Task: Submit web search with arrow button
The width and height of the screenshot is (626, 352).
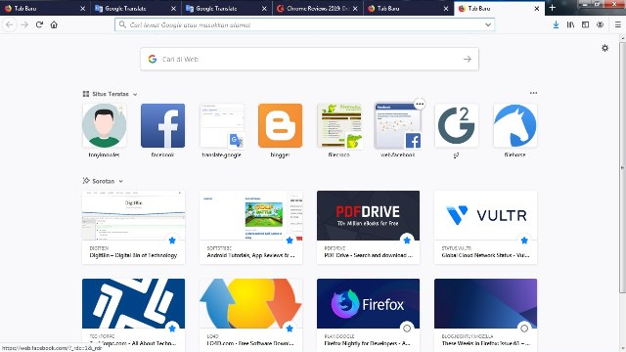Action: pos(468,59)
